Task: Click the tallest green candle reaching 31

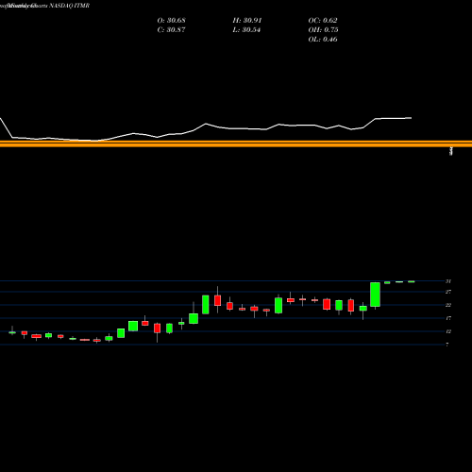Action: [x=375, y=295]
